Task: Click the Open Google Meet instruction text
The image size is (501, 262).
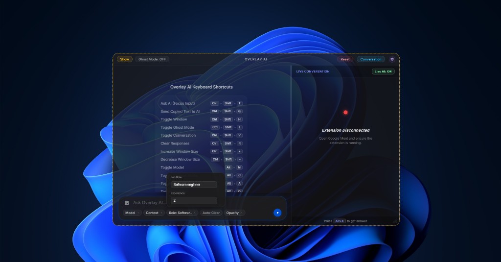Action: (345, 141)
